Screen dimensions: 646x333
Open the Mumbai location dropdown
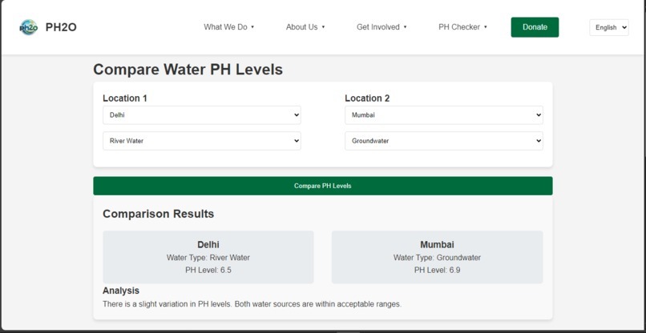[444, 115]
